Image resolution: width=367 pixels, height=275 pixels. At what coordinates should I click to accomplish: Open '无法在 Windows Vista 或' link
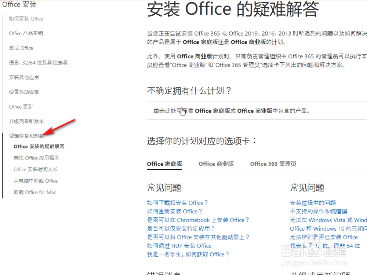(x=328, y=220)
